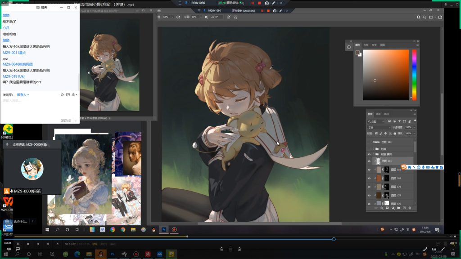Switch to the 色板 swatches tab
The width and height of the screenshot is (461, 259).
[x=366, y=45]
